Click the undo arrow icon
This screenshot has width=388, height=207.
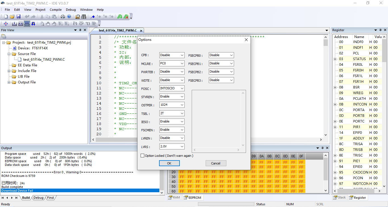click(27, 17)
